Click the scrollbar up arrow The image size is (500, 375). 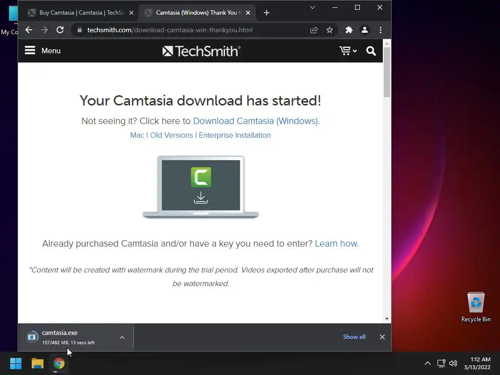pyautogui.click(x=387, y=43)
